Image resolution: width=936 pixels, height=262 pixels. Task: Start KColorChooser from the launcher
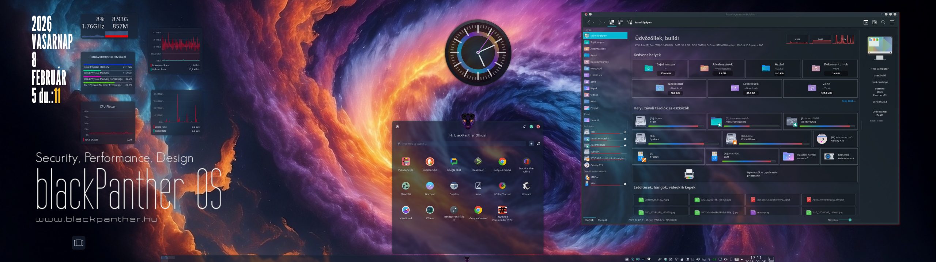coord(502,186)
